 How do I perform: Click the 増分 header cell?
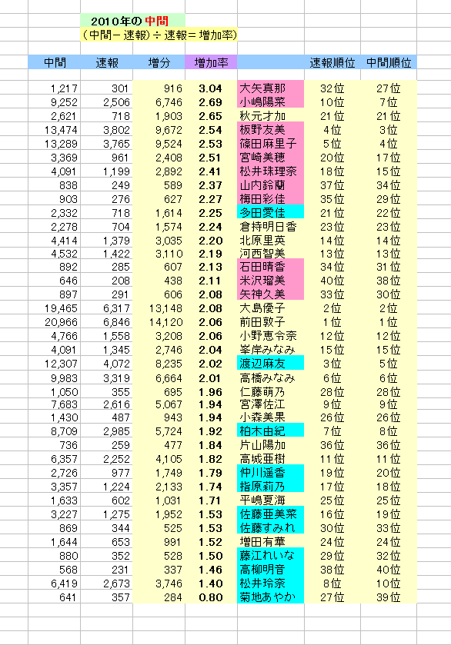pos(159,62)
